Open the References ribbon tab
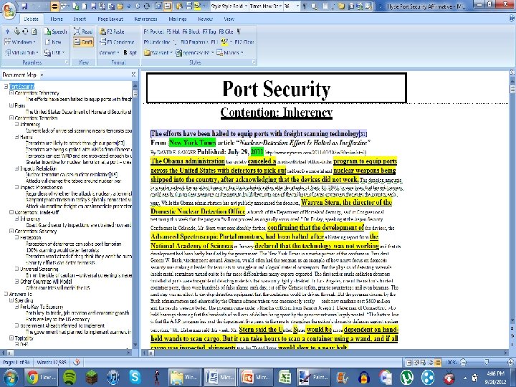Viewport: 516px width, 387px height. [145, 19]
